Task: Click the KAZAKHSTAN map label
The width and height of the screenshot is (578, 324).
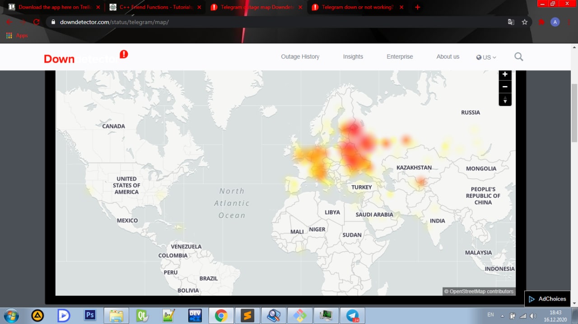Action: click(x=414, y=168)
